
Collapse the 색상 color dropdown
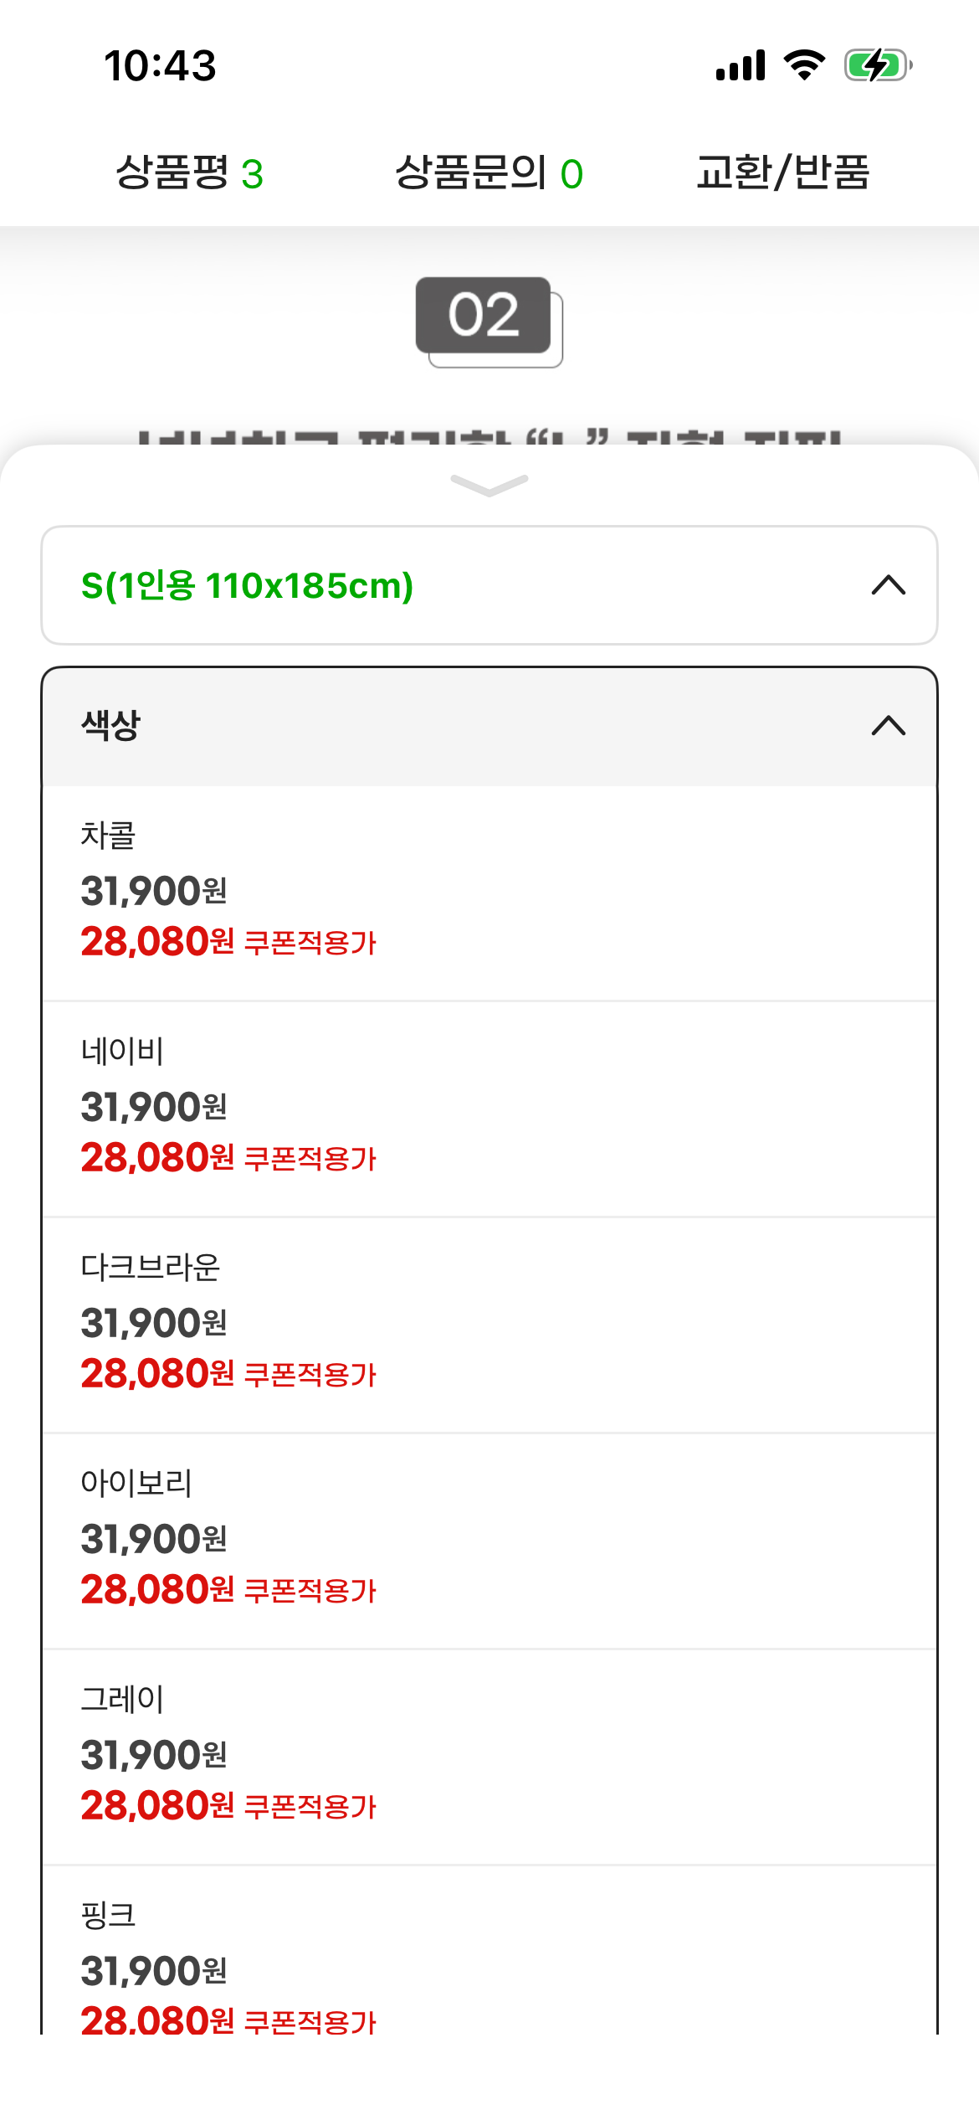coord(489,726)
